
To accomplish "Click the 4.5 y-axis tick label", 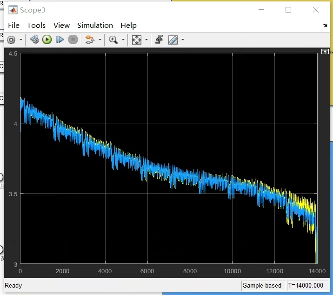I will [13, 54].
